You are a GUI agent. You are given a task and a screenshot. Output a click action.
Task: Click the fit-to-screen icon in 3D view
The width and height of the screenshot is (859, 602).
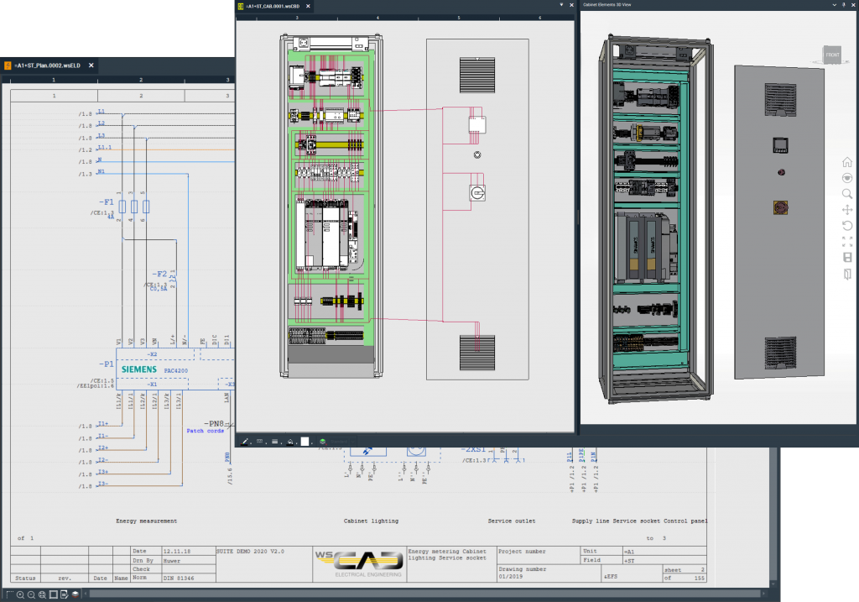coord(847,242)
